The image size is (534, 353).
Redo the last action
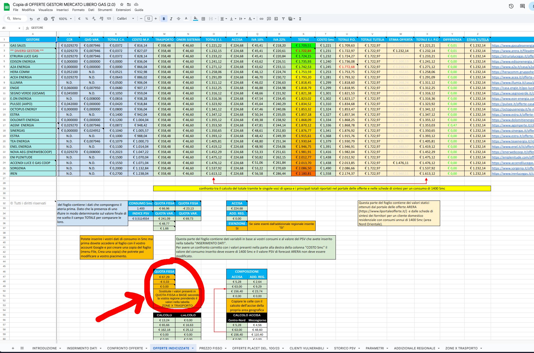coord(38,19)
